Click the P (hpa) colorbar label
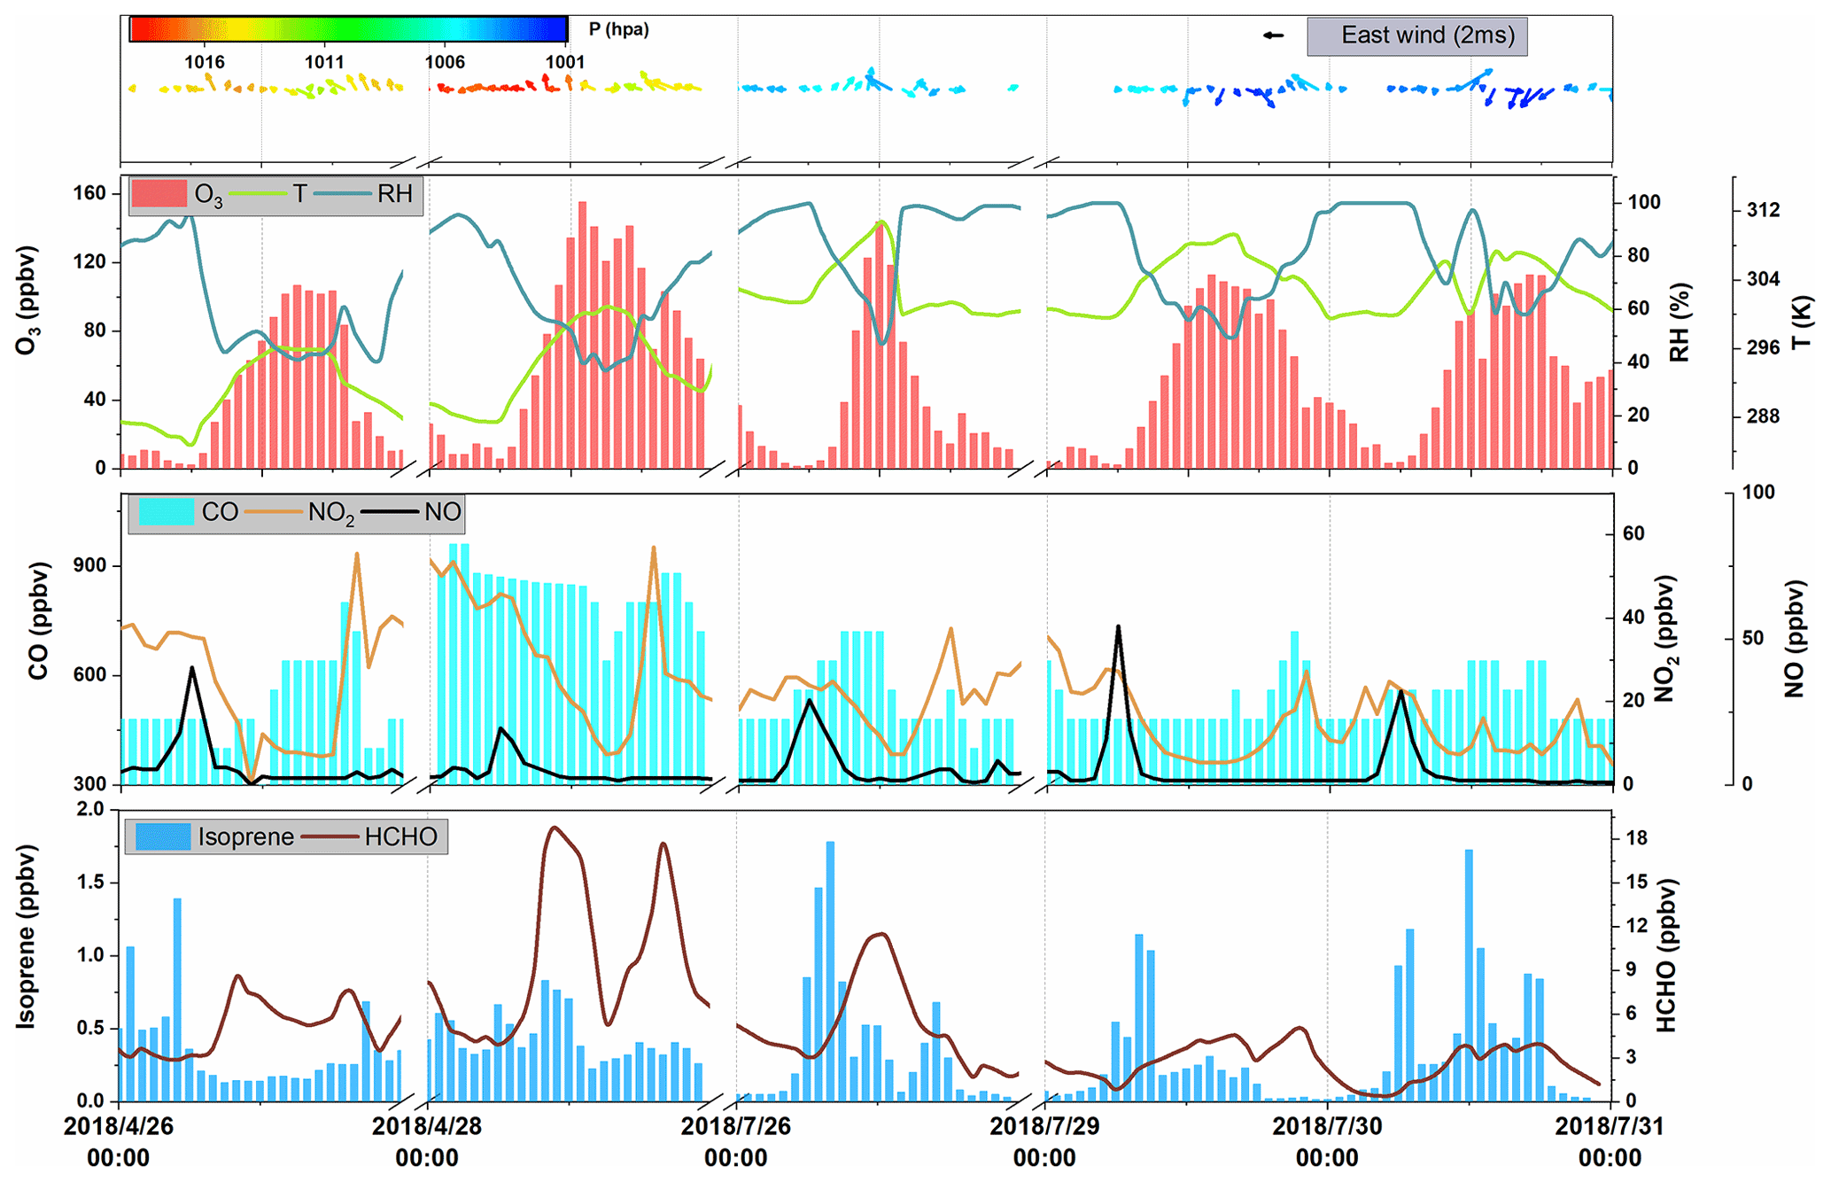Image resolution: width=1831 pixels, height=1182 pixels. click(x=618, y=29)
